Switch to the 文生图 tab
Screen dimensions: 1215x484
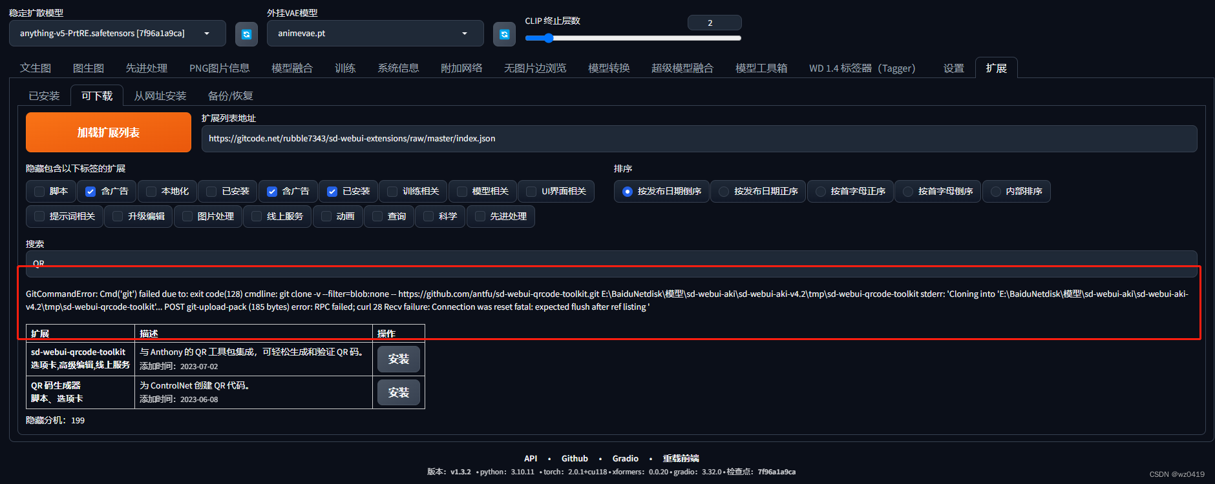click(x=36, y=68)
